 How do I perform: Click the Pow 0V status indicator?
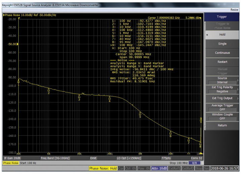[144, 169]
